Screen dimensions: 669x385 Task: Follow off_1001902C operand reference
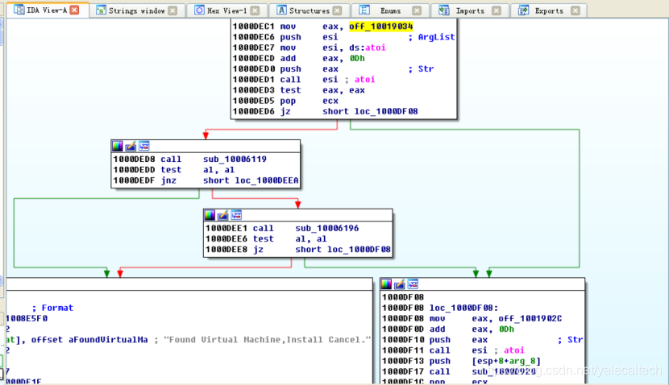coord(530,318)
